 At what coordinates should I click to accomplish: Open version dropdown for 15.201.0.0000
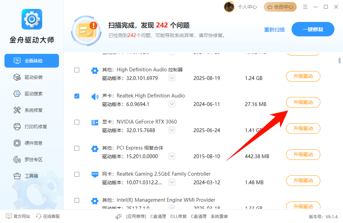click(x=172, y=156)
